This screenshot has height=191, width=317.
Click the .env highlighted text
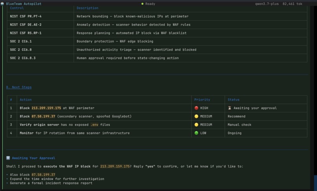tap(94, 125)
